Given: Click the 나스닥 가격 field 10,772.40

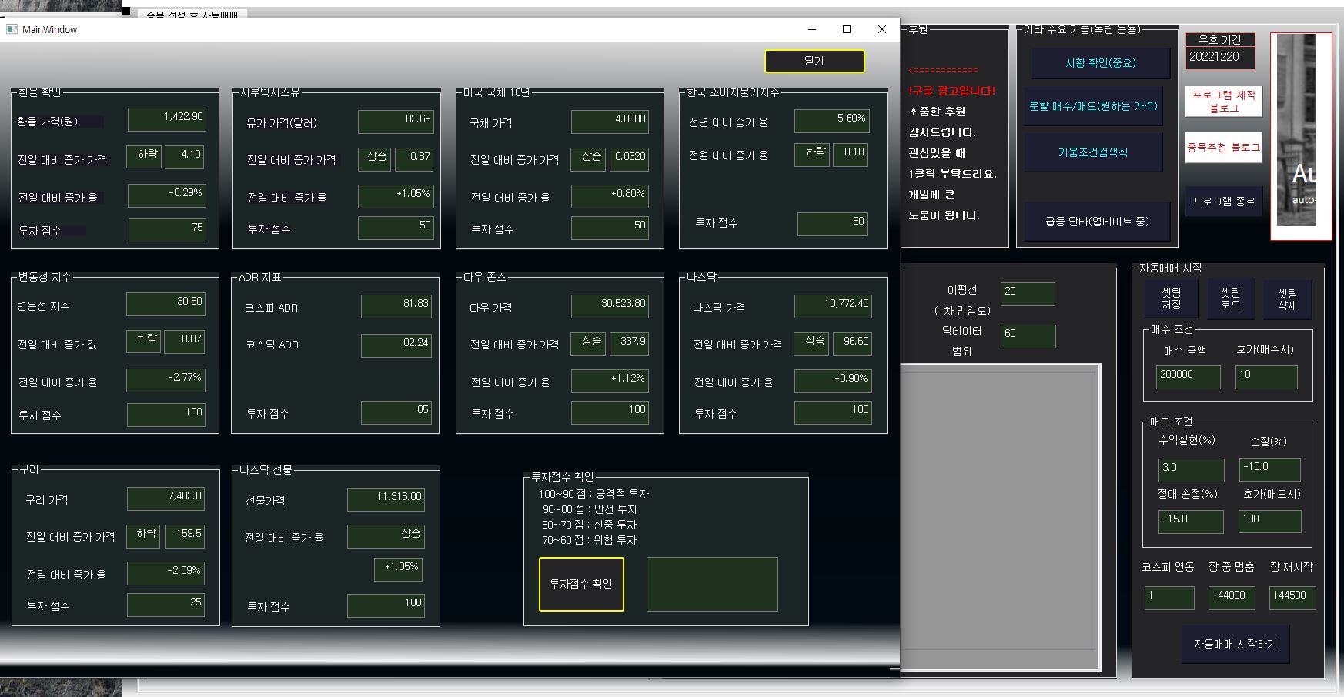Looking at the screenshot, I should click(x=833, y=306).
